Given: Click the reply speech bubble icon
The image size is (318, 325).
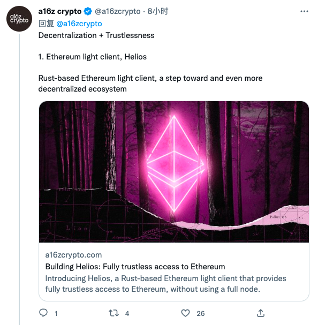Looking at the screenshot, I should (x=43, y=313).
